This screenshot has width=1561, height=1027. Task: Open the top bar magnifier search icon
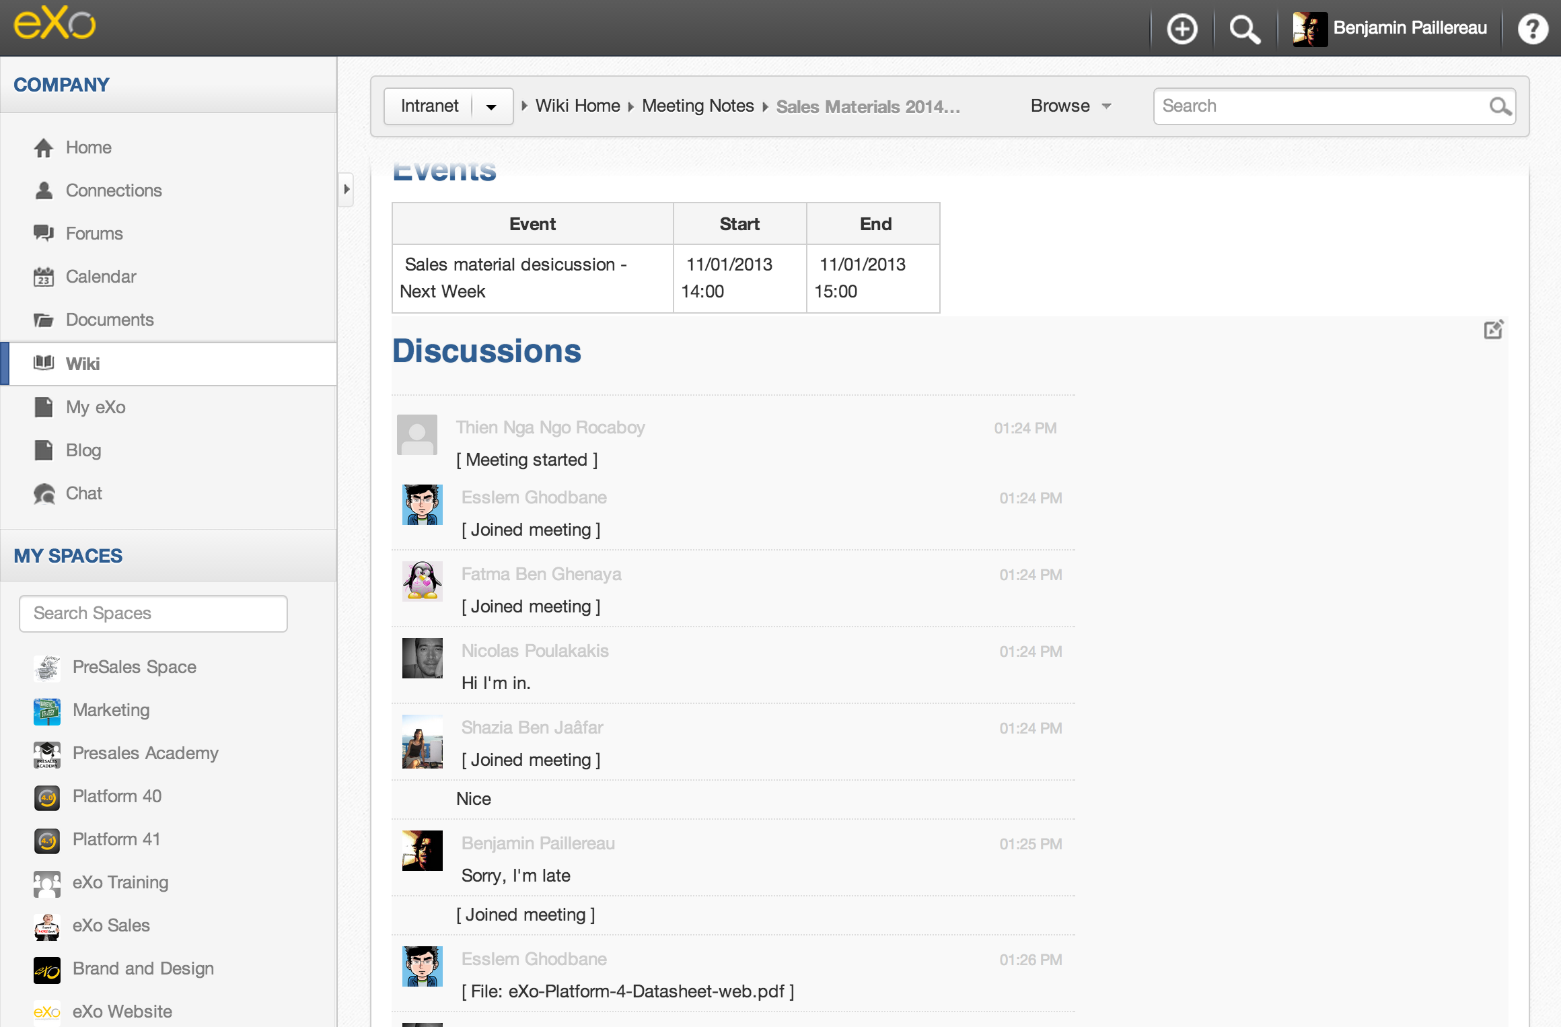point(1245,29)
